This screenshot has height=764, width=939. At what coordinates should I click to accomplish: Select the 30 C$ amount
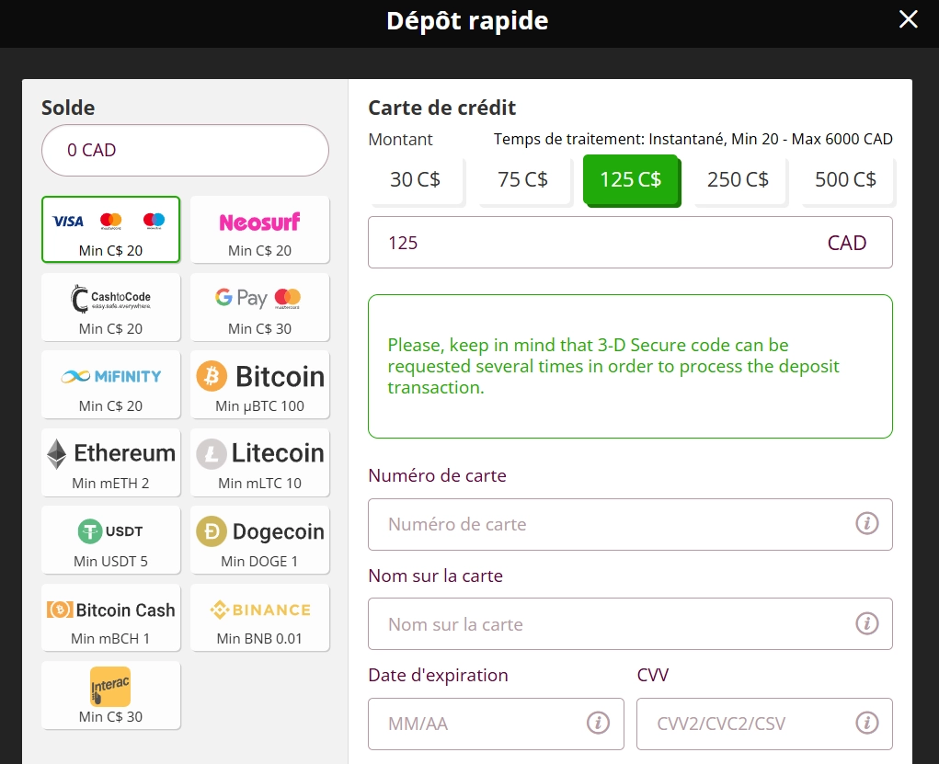[x=415, y=179]
